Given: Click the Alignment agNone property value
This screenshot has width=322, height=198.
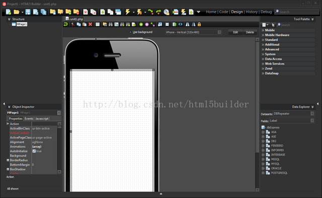Looking at the screenshot, I should [x=37, y=142].
